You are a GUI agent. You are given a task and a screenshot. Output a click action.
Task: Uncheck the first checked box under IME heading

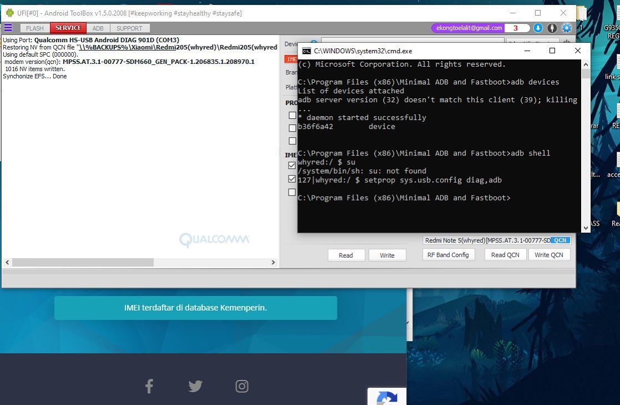(292, 165)
